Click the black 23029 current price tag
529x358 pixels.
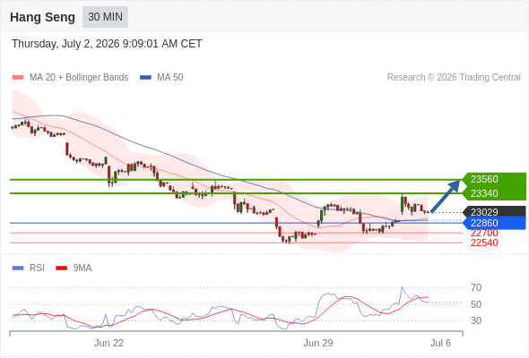[x=494, y=212]
